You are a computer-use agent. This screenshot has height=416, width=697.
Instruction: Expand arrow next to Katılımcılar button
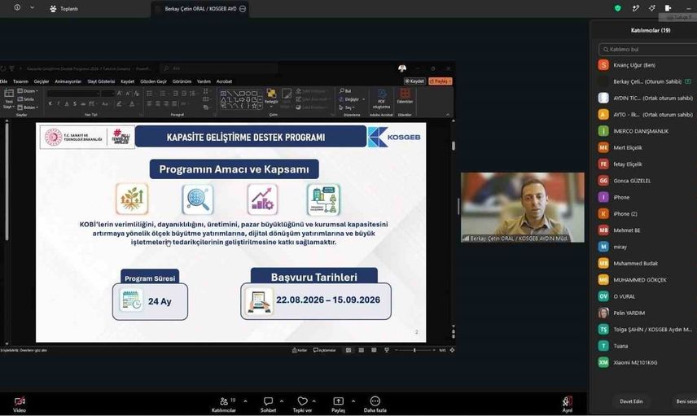[x=245, y=401]
